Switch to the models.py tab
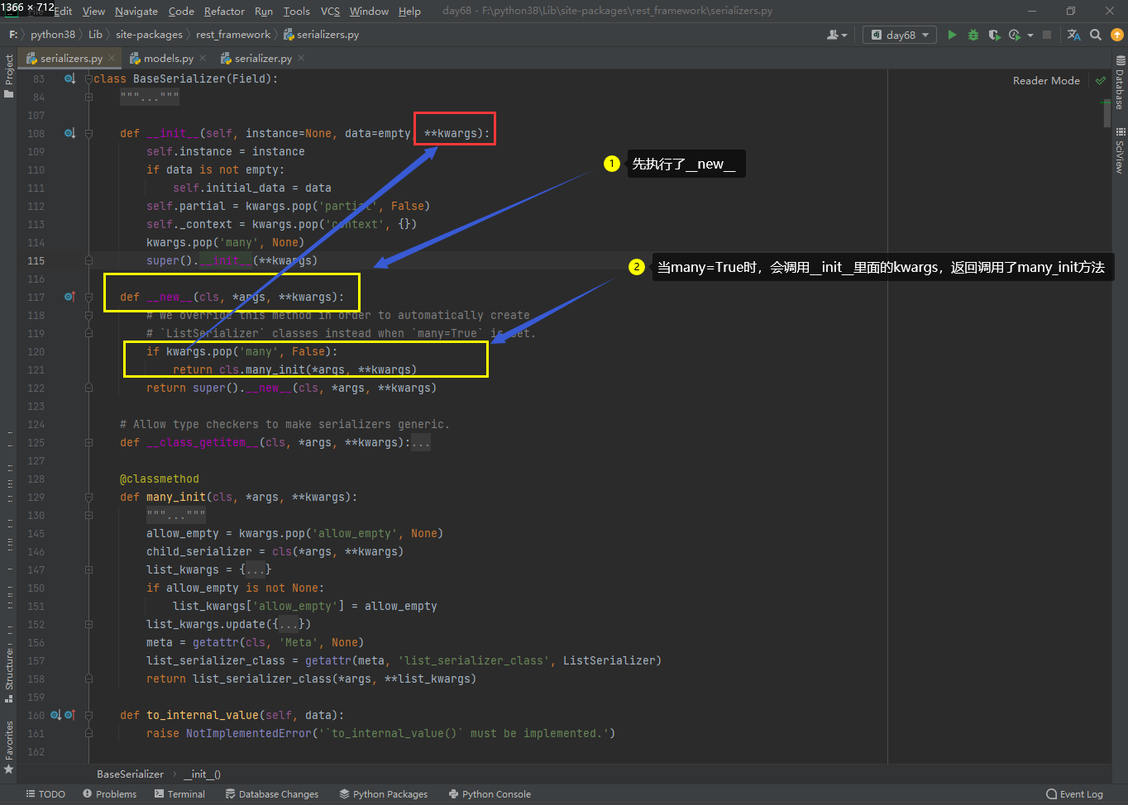The image size is (1128, 805). 168,58
